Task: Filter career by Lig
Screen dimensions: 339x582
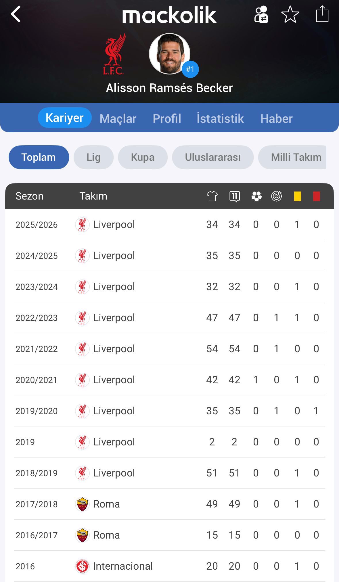Action: pos(93,157)
